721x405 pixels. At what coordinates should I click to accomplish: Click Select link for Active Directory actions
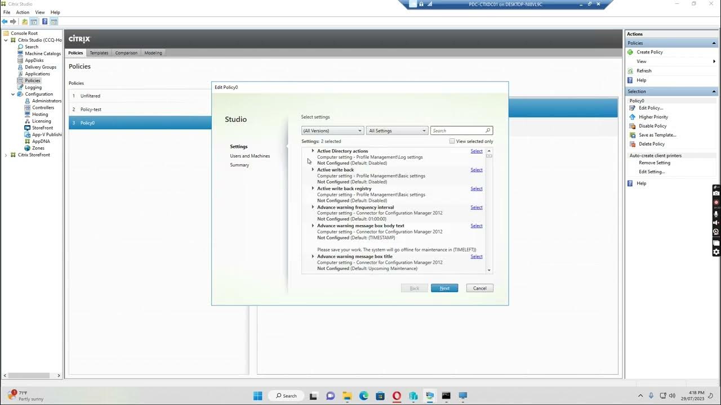click(x=477, y=151)
